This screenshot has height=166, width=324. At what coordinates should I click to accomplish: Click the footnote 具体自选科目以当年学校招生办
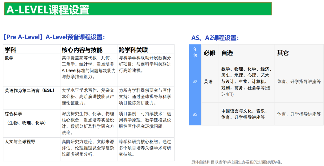click(x=237, y=162)
